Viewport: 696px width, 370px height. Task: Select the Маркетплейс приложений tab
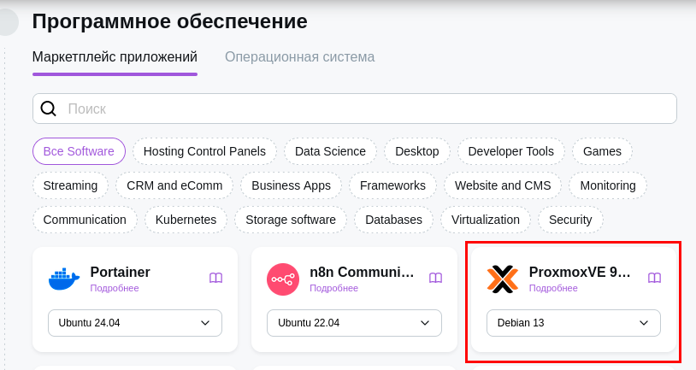coord(115,57)
